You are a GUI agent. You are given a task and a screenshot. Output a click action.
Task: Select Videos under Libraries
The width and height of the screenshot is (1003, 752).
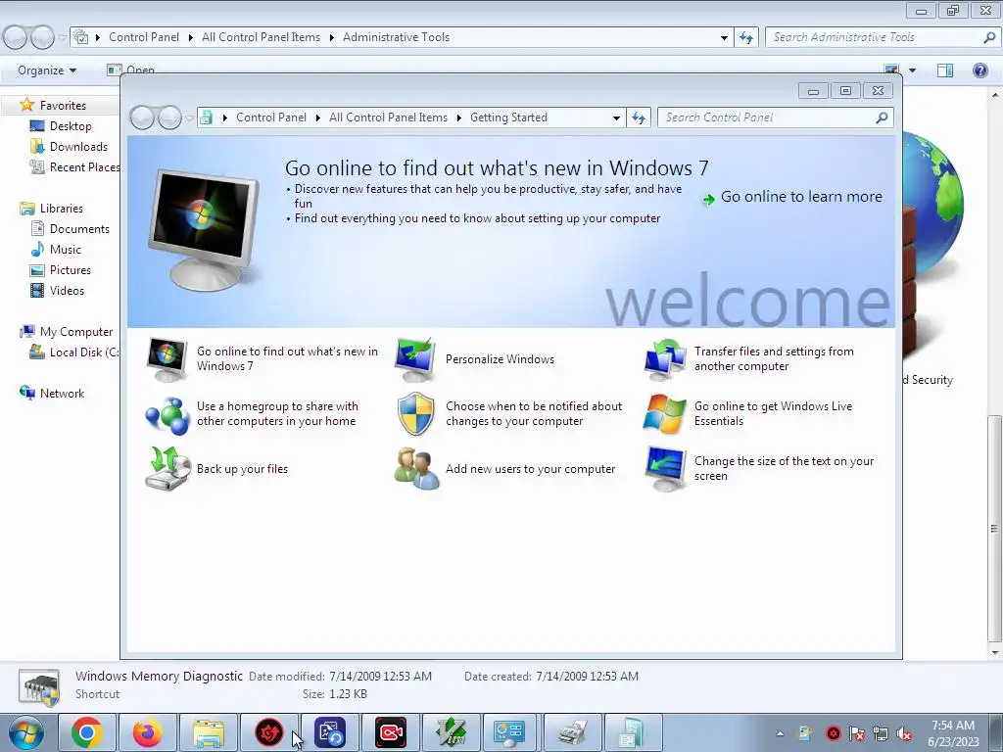tap(67, 290)
